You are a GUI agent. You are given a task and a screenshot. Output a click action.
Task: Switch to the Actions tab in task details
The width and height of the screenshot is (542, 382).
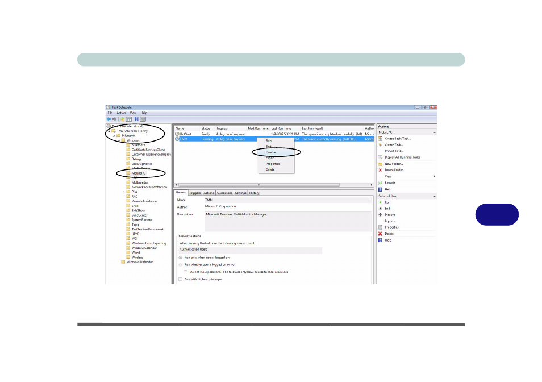coord(209,193)
